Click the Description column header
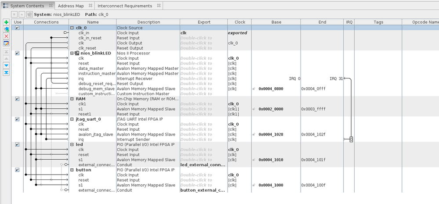 coord(149,22)
